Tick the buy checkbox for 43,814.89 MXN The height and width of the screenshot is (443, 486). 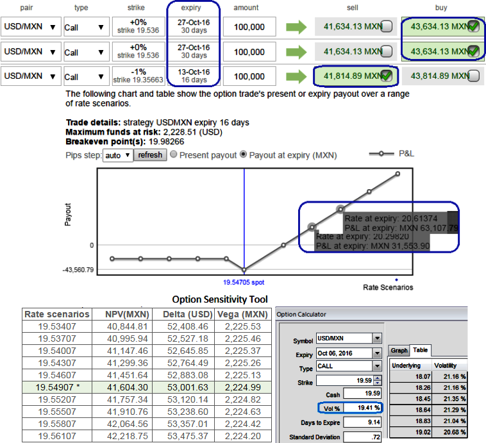click(473, 76)
